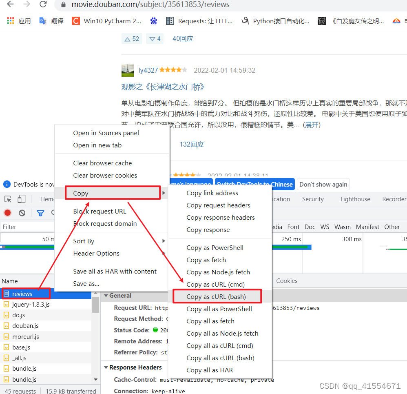Select Copy all as cURL (bash)

[220, 358]
